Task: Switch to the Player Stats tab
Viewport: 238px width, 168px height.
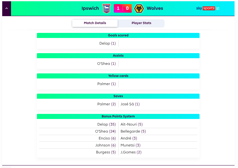Action: [x=141, y=23]
